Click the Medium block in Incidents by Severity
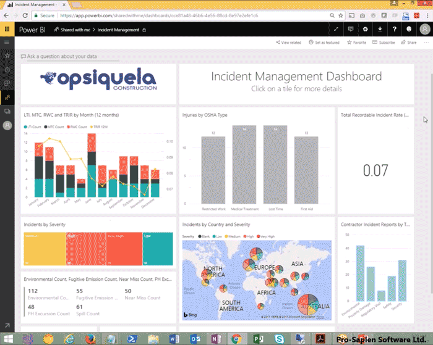The image size is (433, 345). (45, 249)
